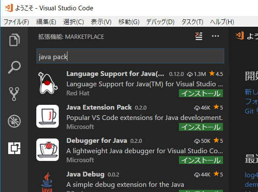Screen dimensions: 258x192
Task: Select the Debugger for Java title
Action: tap(97, 141)
